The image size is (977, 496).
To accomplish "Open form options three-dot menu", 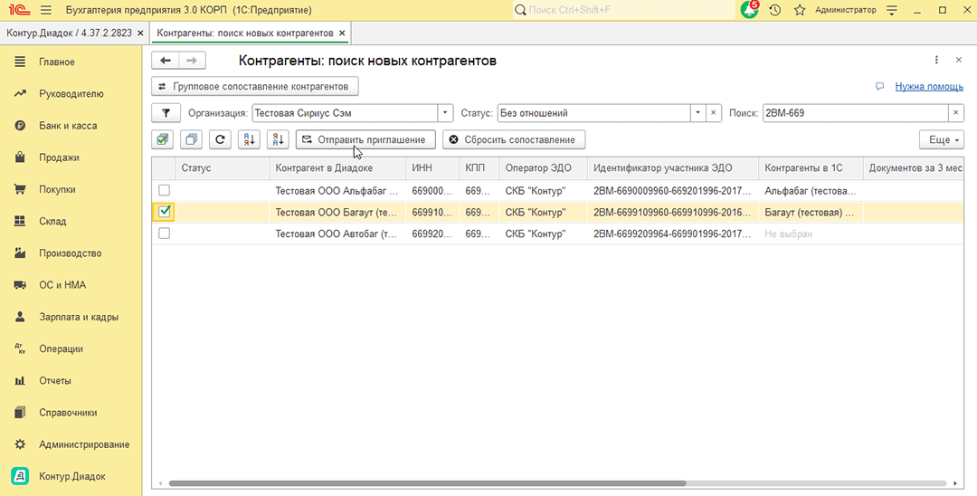I will pyautogui.click(x=936, y=60).
